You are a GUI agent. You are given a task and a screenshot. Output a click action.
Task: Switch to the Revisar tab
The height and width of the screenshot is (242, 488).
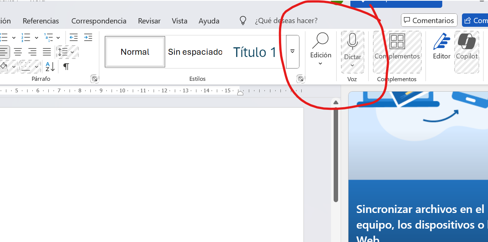[149, 21]
